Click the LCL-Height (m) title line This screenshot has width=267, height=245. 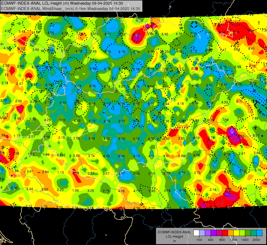click(62, 3)
